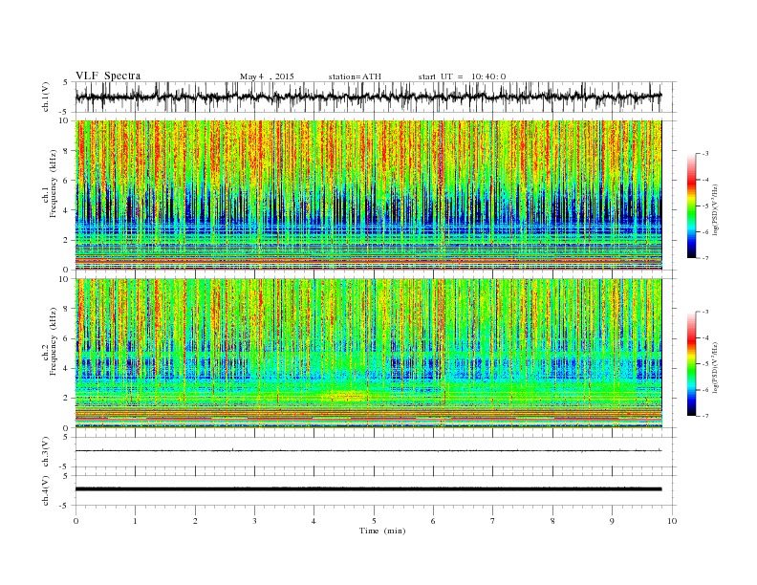
Task: Click the "-7" label on ch.2 colorbar
Action: click(705, 416)
